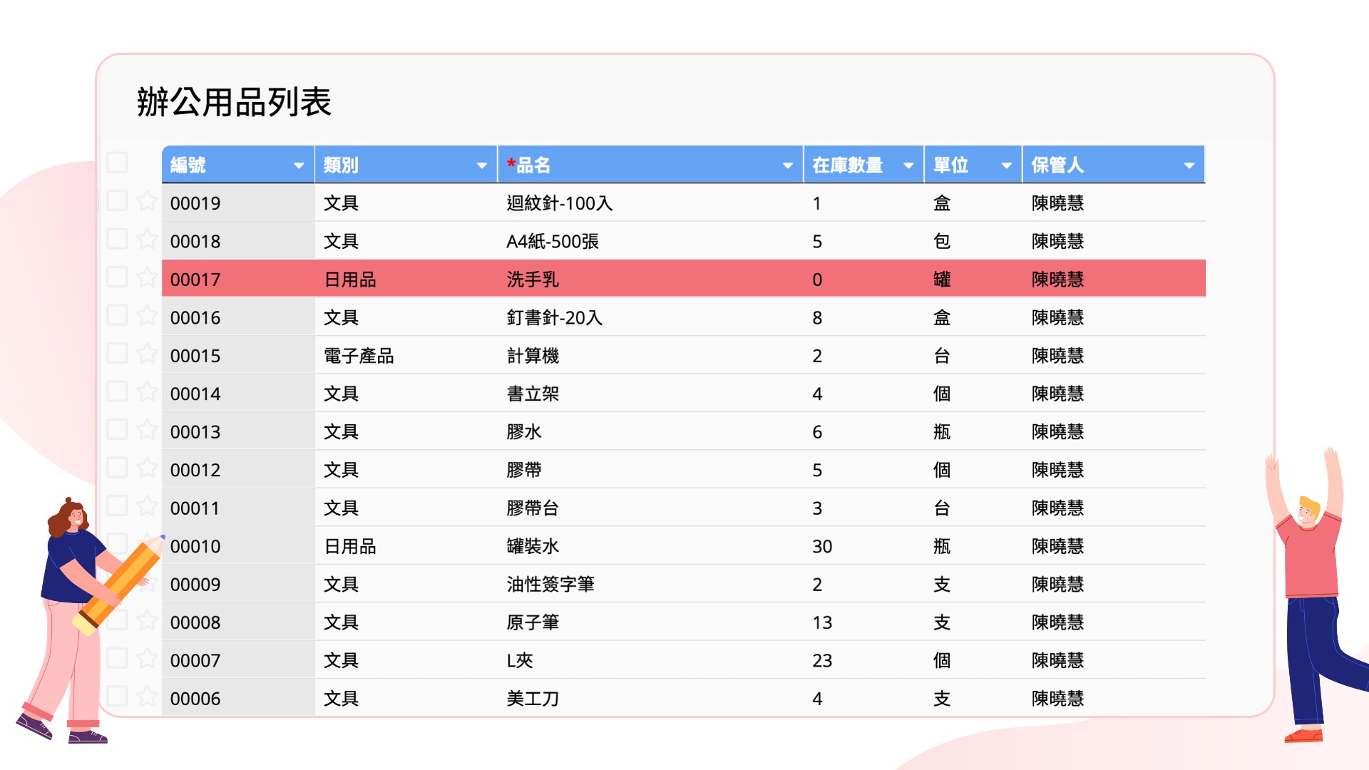
Task: Star the row 00018 entry
Action: 147,240
